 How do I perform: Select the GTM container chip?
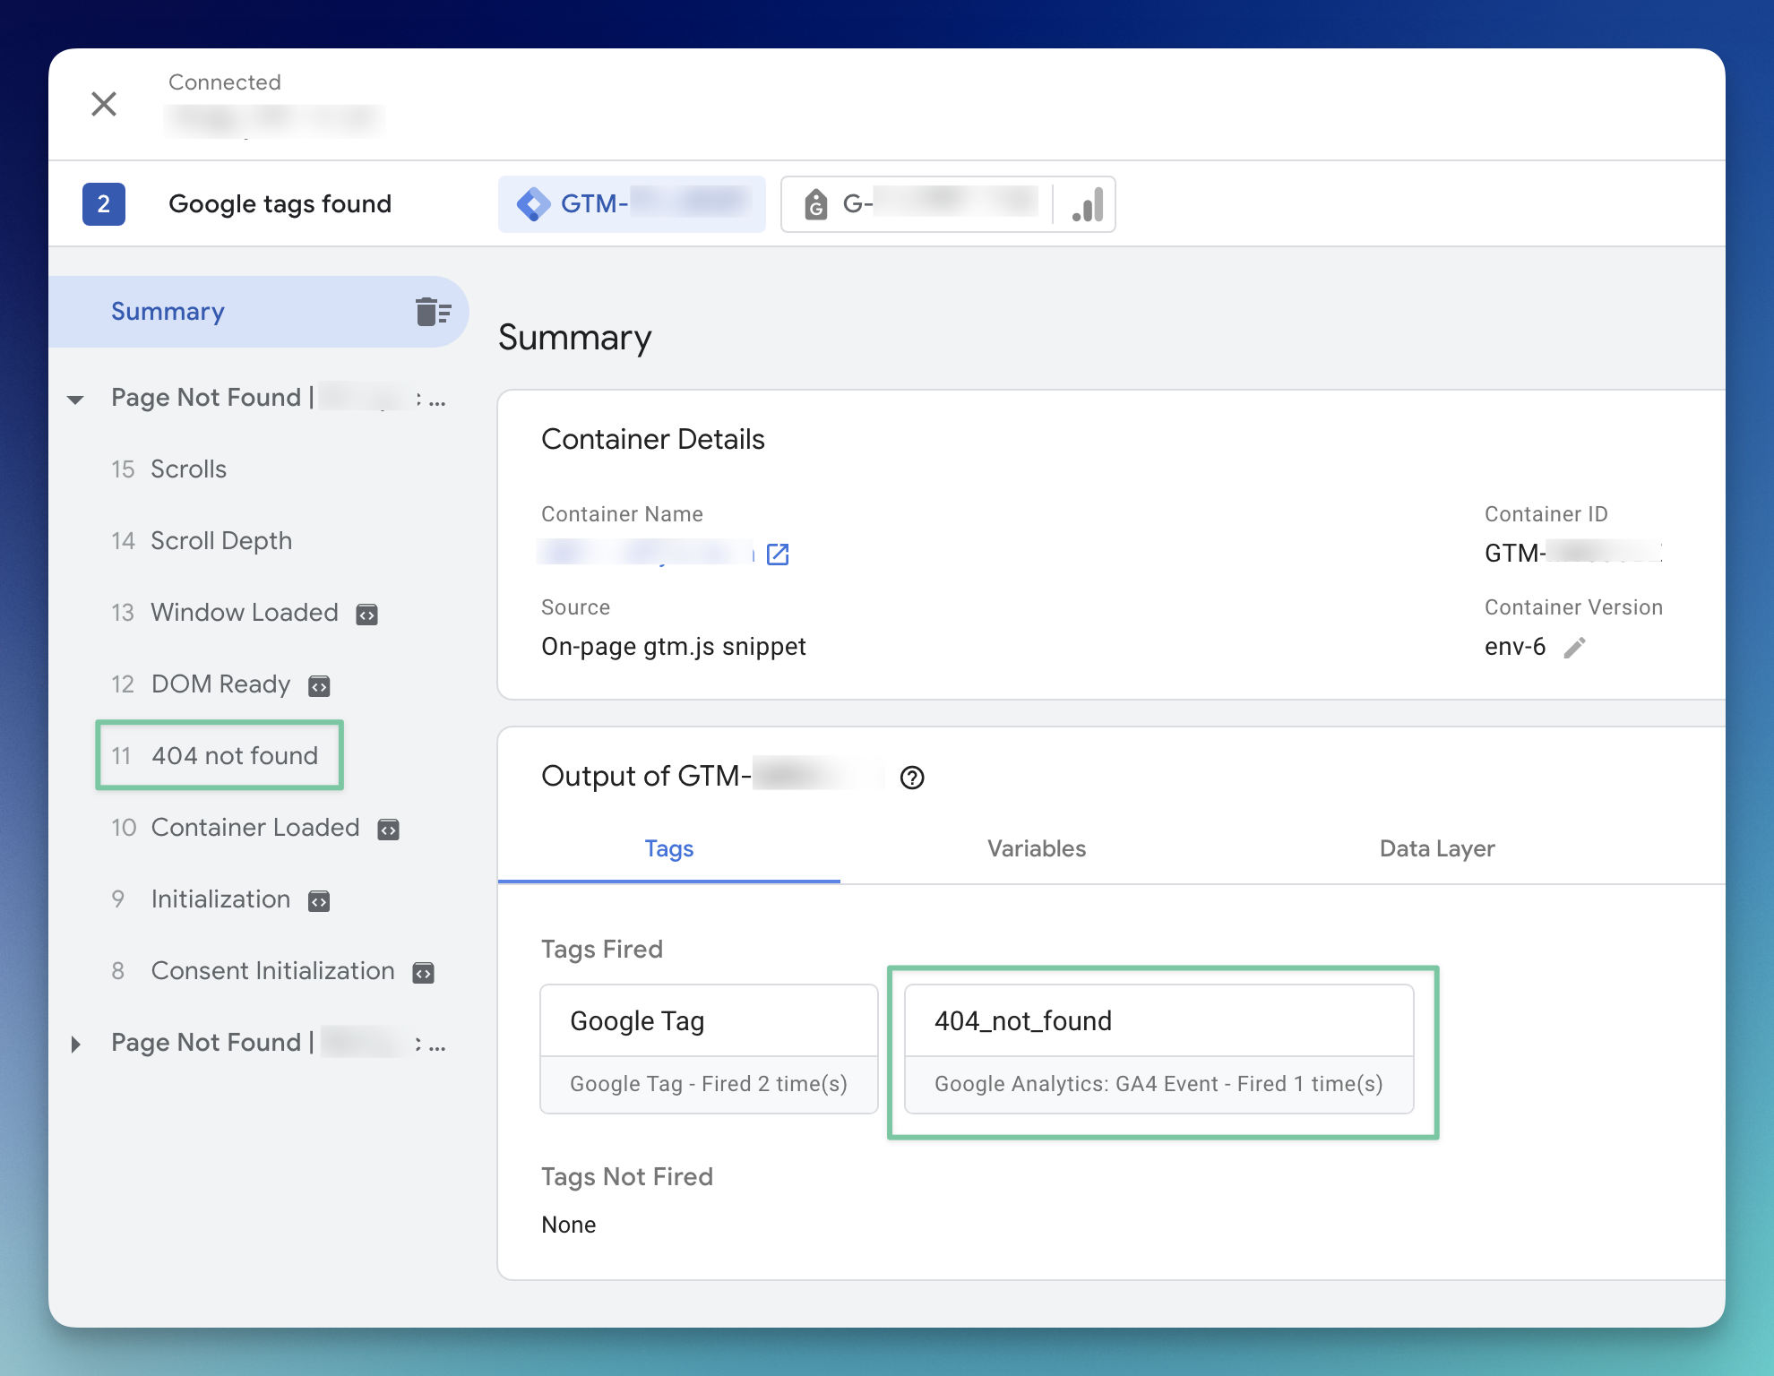click(x=632, y=204)
